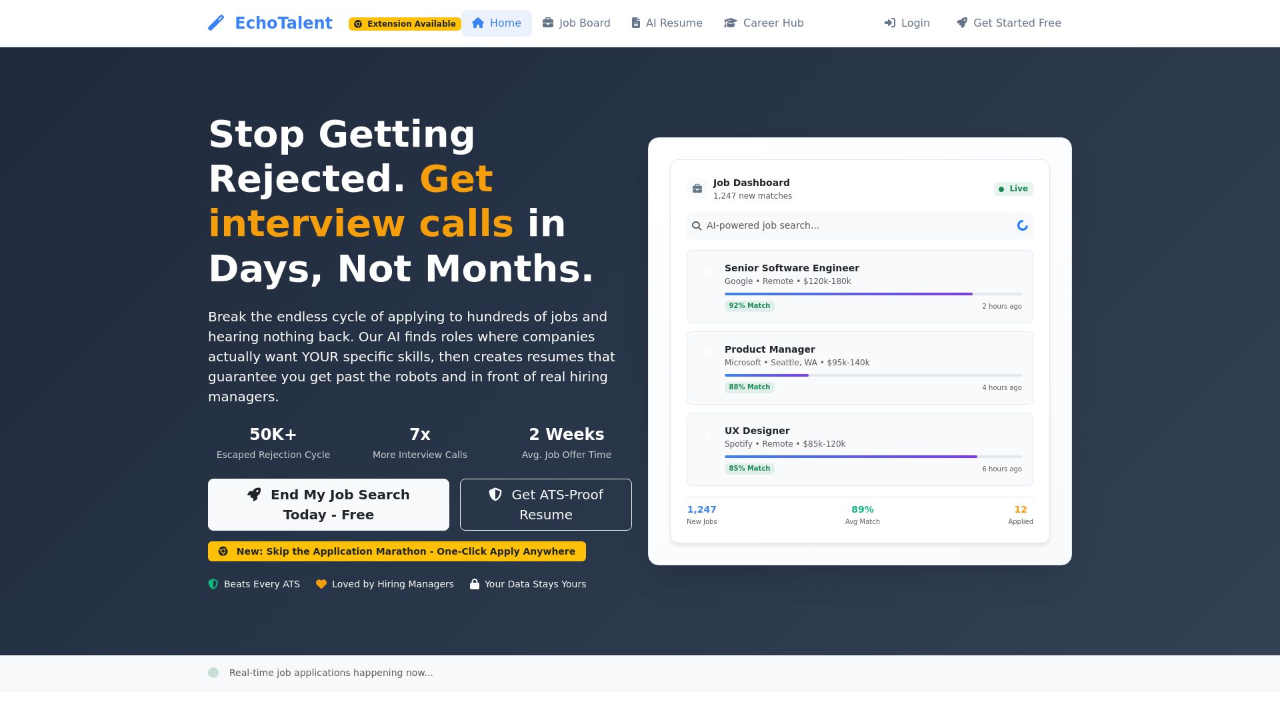Image resolution: width=1280 pixels, height=720 pixels.
Task: Switch to the Job Board section
Action: (576, 23)
